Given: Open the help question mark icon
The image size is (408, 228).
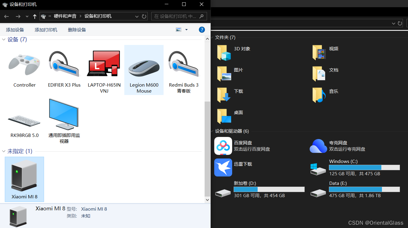Looking at the screenshot, I should click(x=202, y=30).
